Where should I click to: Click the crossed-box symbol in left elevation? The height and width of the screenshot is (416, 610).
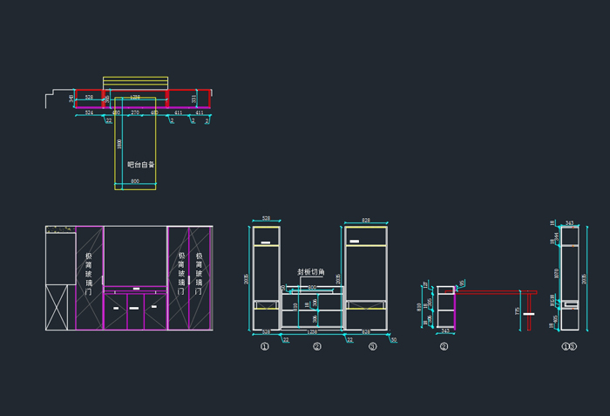tap(56, 307)
